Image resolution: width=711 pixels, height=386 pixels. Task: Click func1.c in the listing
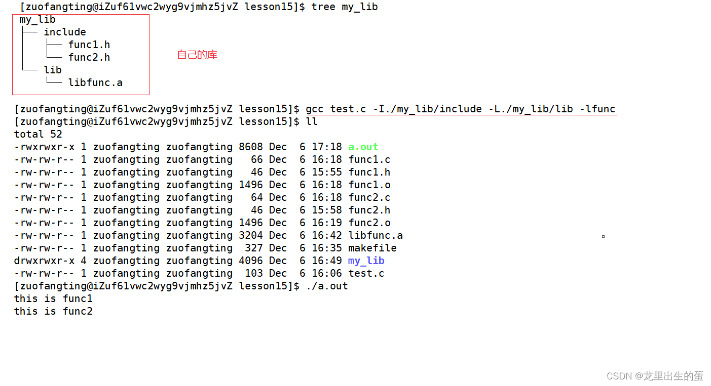[369, 160]
